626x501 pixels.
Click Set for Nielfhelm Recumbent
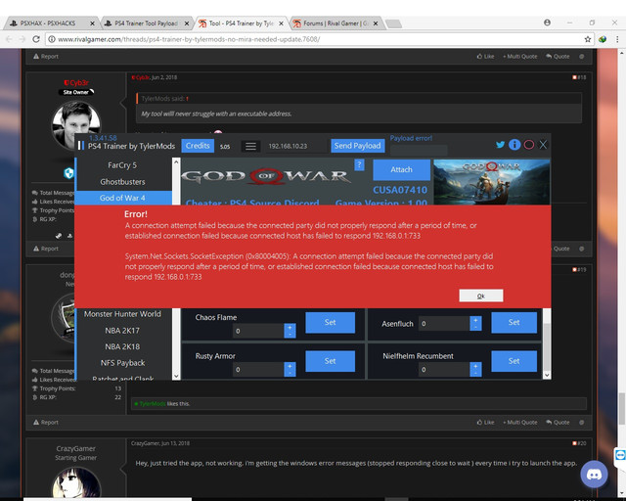[x=514, y=361]
